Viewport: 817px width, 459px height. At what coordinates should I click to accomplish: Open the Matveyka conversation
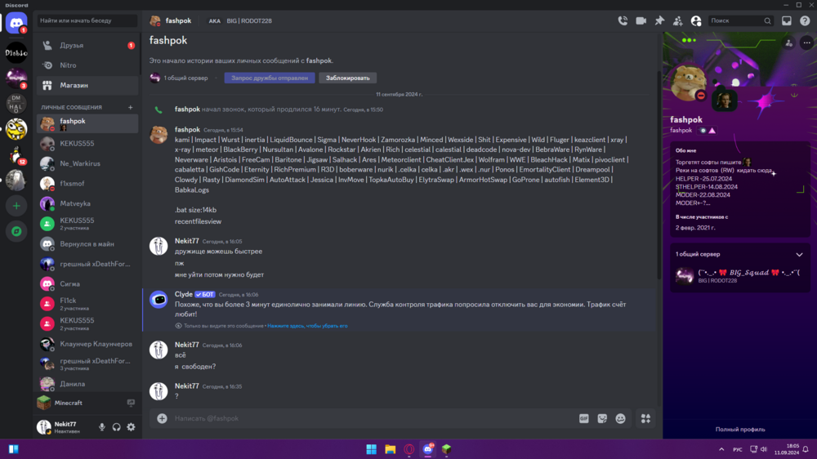pos(87,203)
